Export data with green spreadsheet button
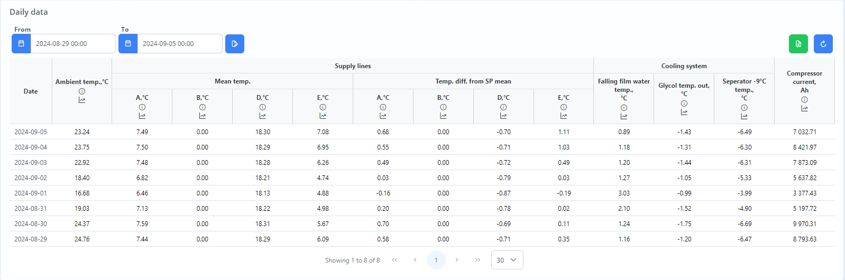845x280 pixels. coord(798,44)
